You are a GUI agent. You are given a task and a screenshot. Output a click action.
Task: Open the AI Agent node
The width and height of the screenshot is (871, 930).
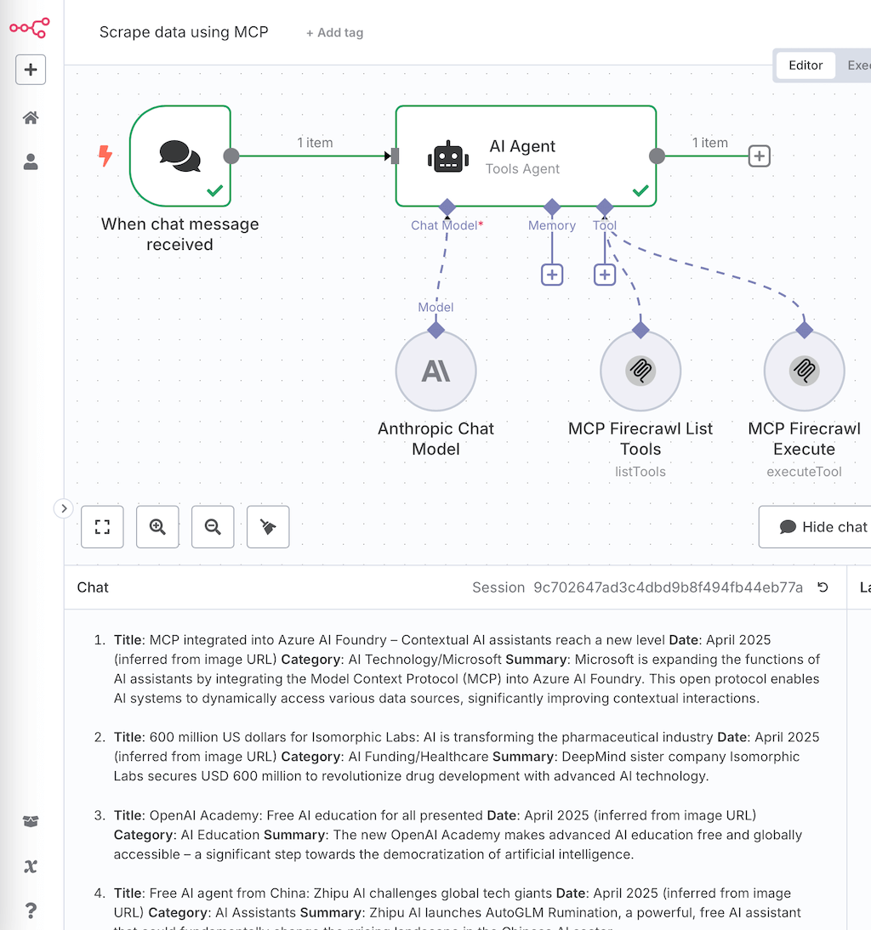point(525,156)
